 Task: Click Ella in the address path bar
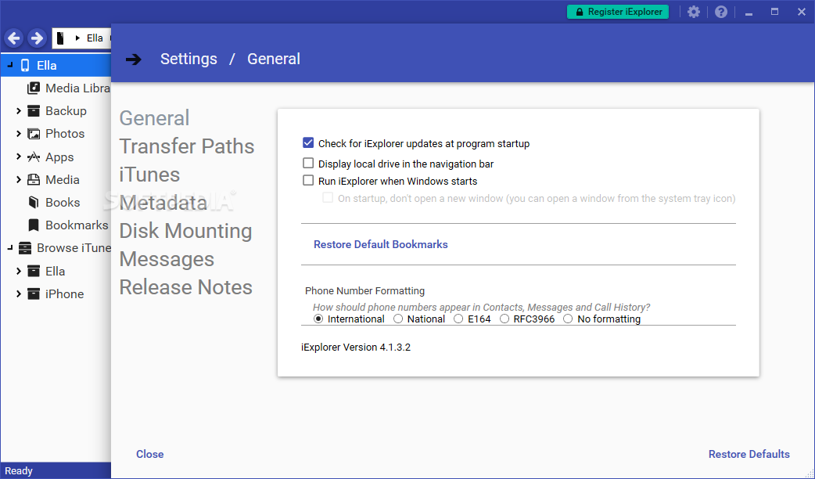tap(95, 38)
